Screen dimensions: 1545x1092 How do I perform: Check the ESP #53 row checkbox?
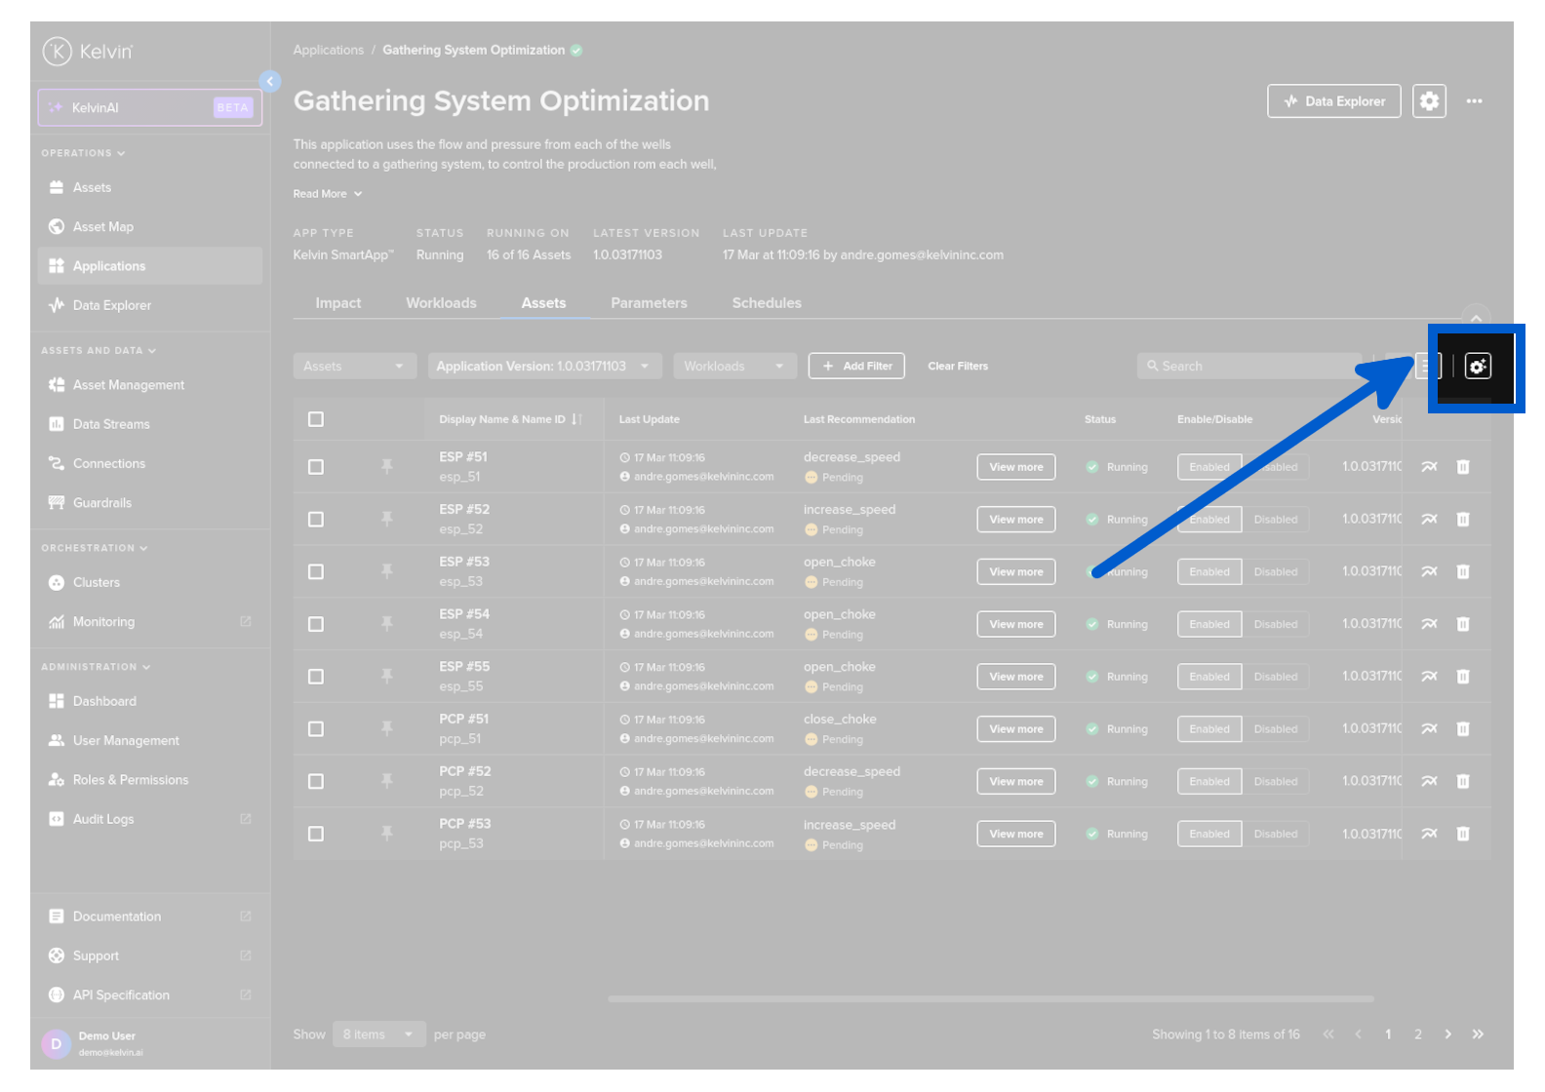tap(316, 572)
